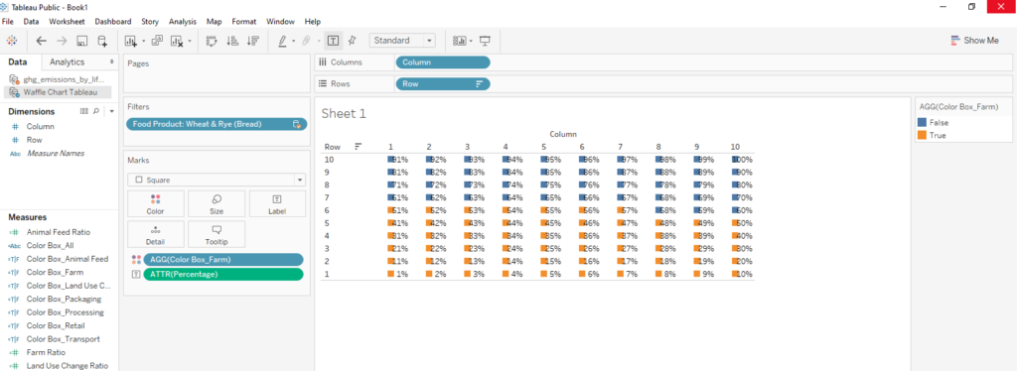Click the ATTR(Percentage) pill
The image size is (1017, 371).
click(223, 275)
